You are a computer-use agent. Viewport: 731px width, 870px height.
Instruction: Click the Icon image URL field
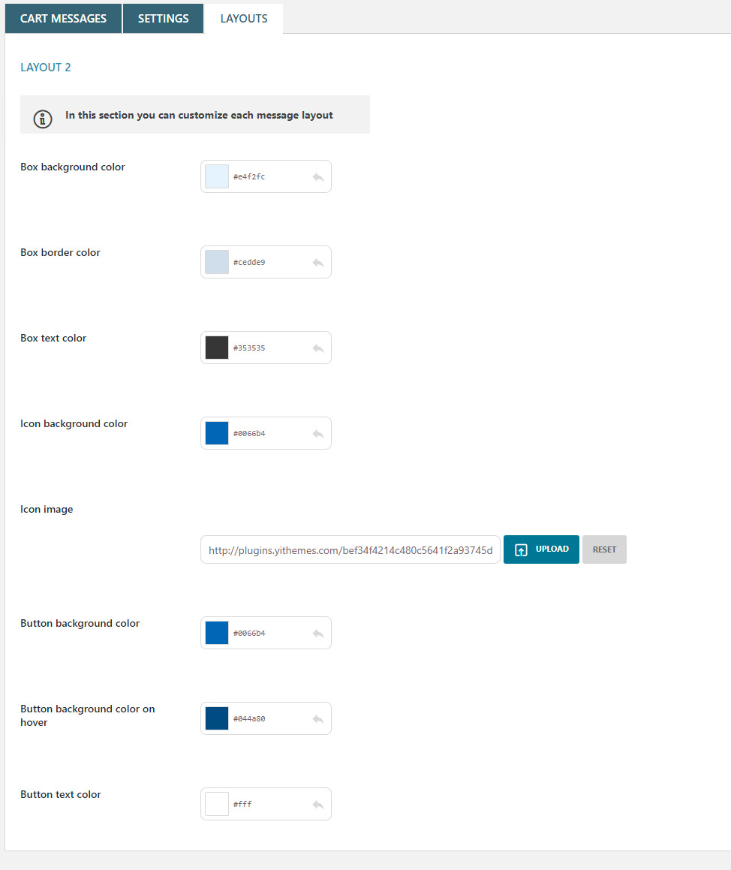350,549
